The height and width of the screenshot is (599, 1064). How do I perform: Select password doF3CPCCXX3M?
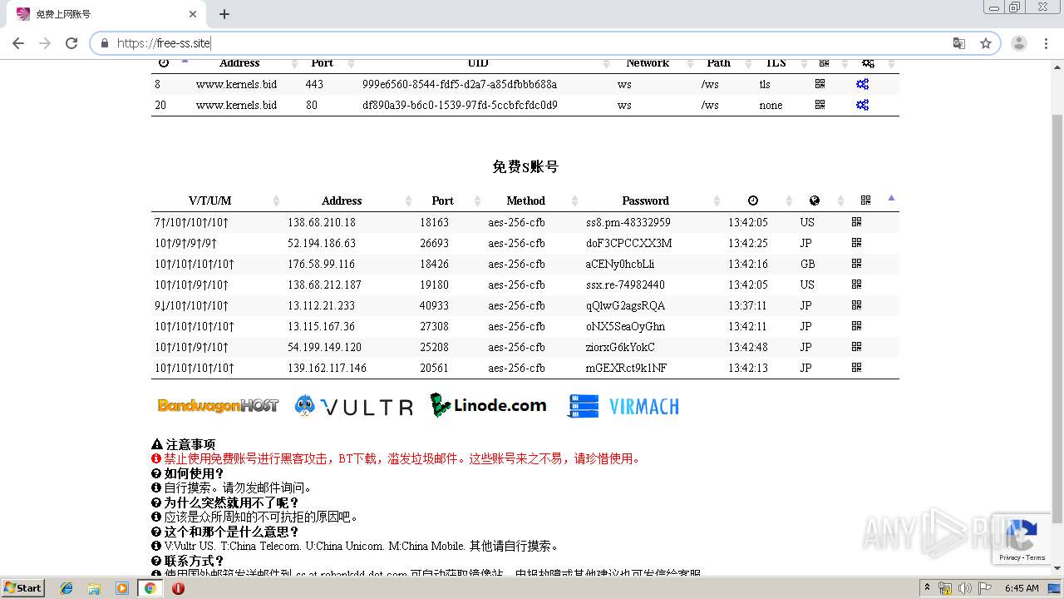coord(628,243)
